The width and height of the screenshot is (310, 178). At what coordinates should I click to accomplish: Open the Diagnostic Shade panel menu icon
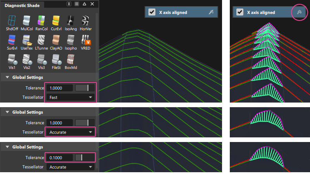point(77,4)
